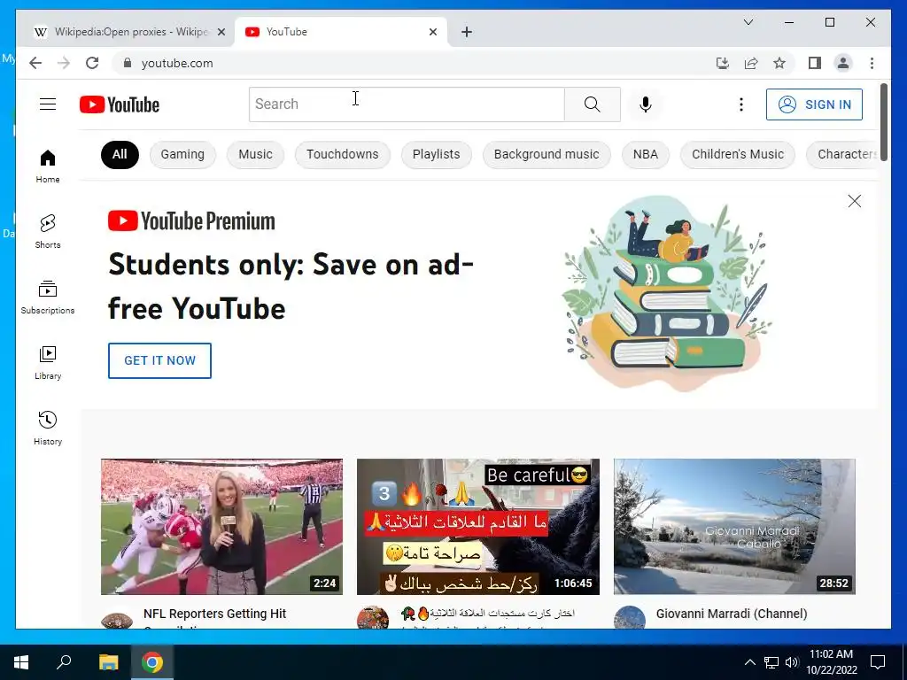This screenshot has width=907, height=680.
Task: Share this page via address bar icon
Action: tap(751, 63)
